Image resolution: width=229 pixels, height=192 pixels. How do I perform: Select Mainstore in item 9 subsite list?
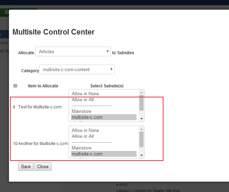pos(81,112)
